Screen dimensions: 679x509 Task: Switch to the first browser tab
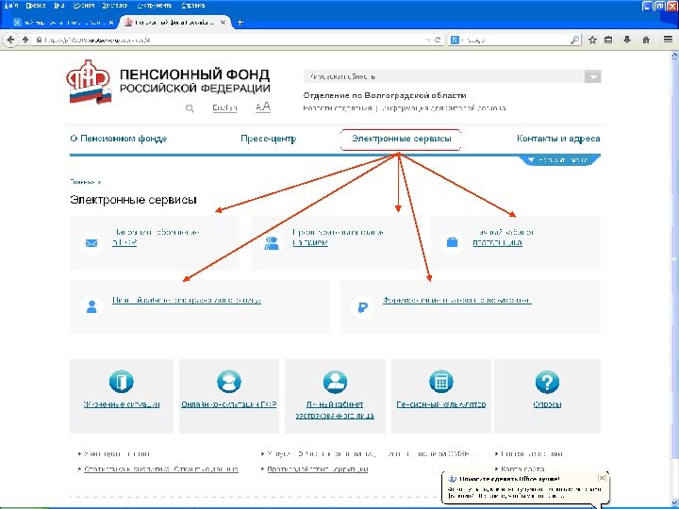[63, 23]
